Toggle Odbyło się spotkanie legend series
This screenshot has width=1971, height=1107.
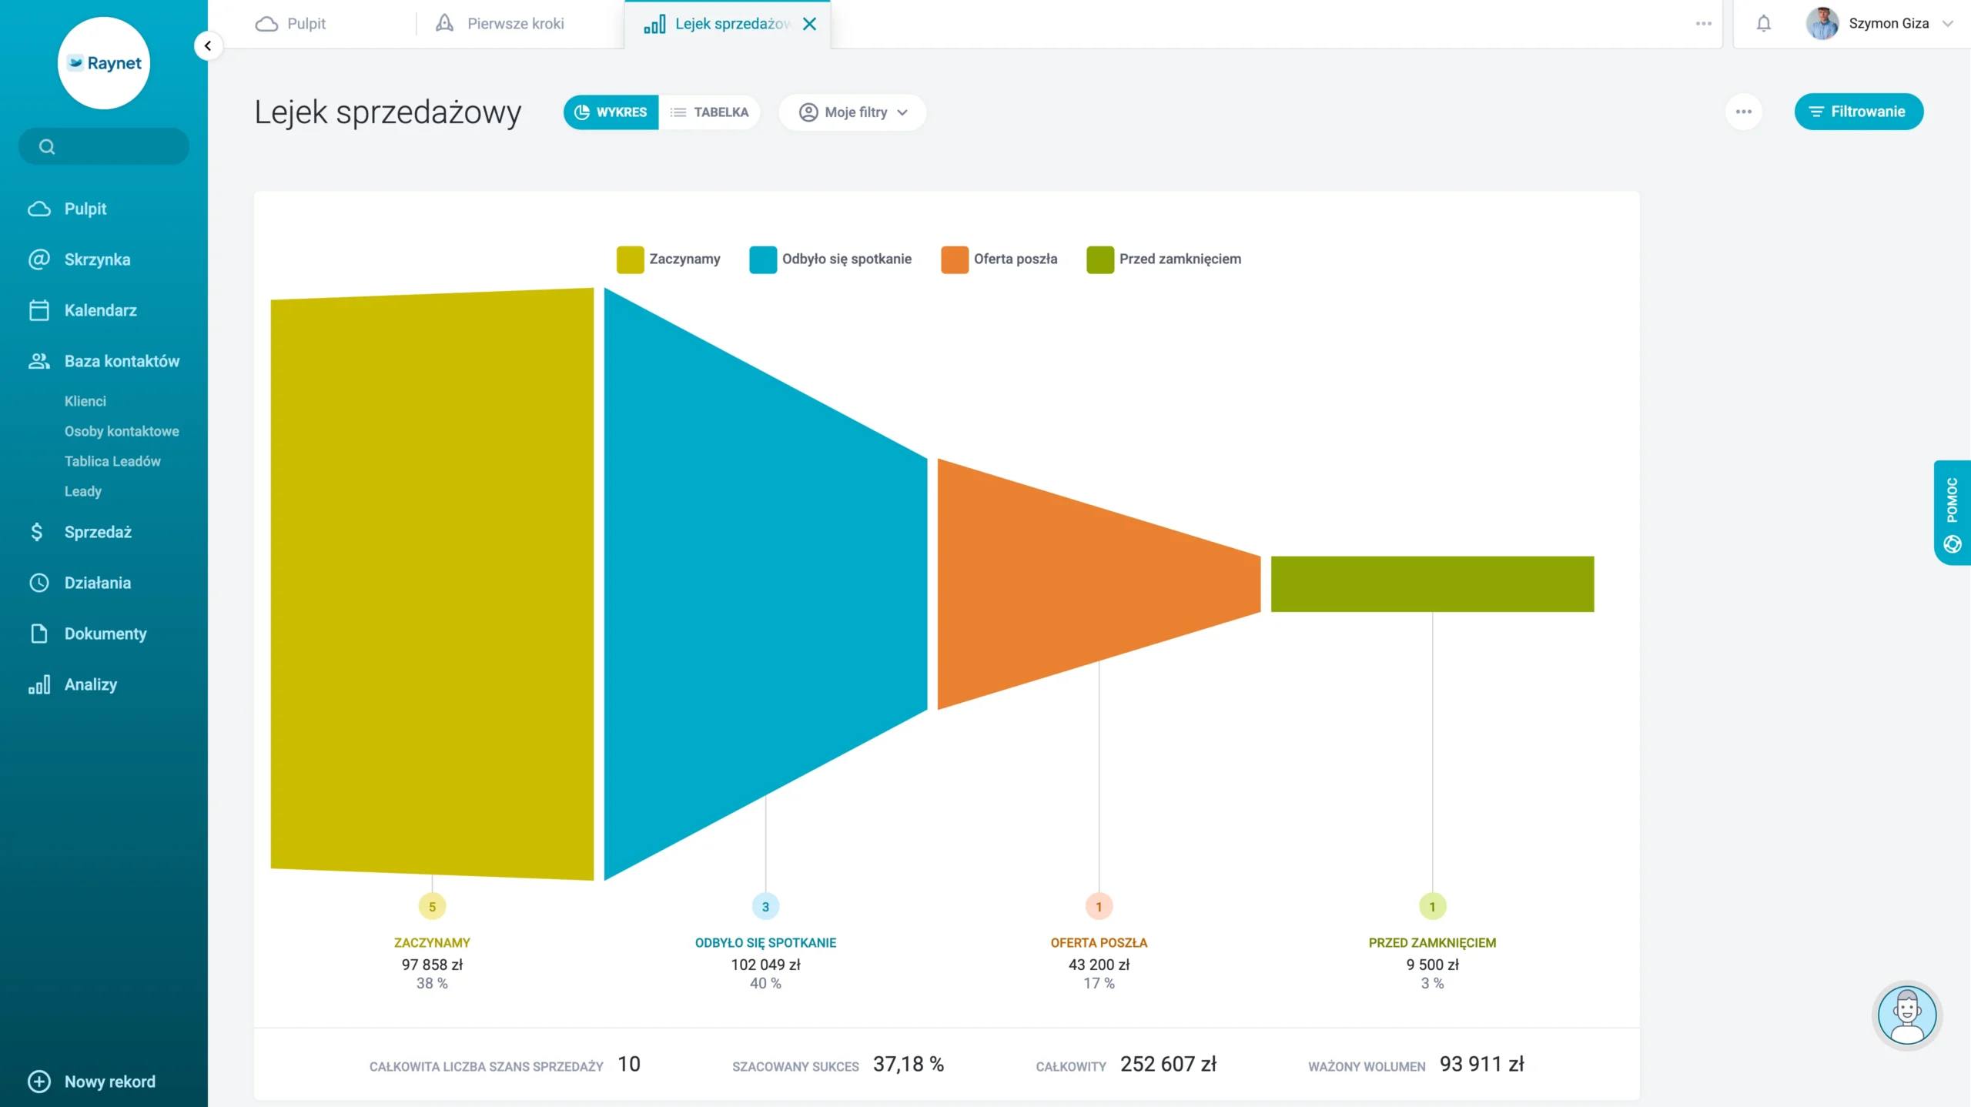coord(831,259)
